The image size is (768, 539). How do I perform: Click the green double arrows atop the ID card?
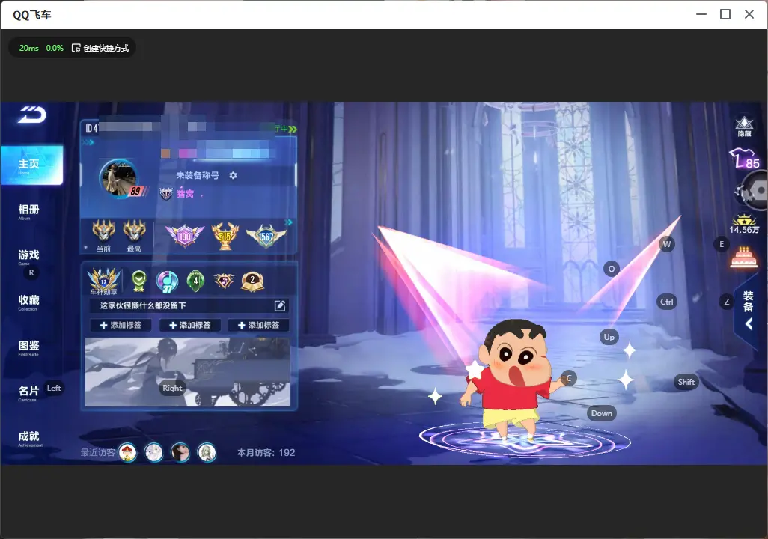(293, 129)
